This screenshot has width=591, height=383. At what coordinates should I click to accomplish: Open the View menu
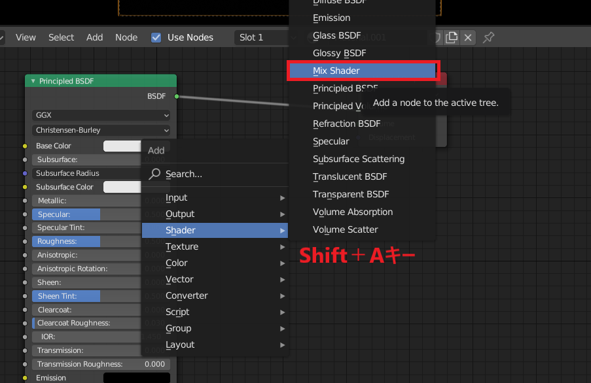(26, 37)
